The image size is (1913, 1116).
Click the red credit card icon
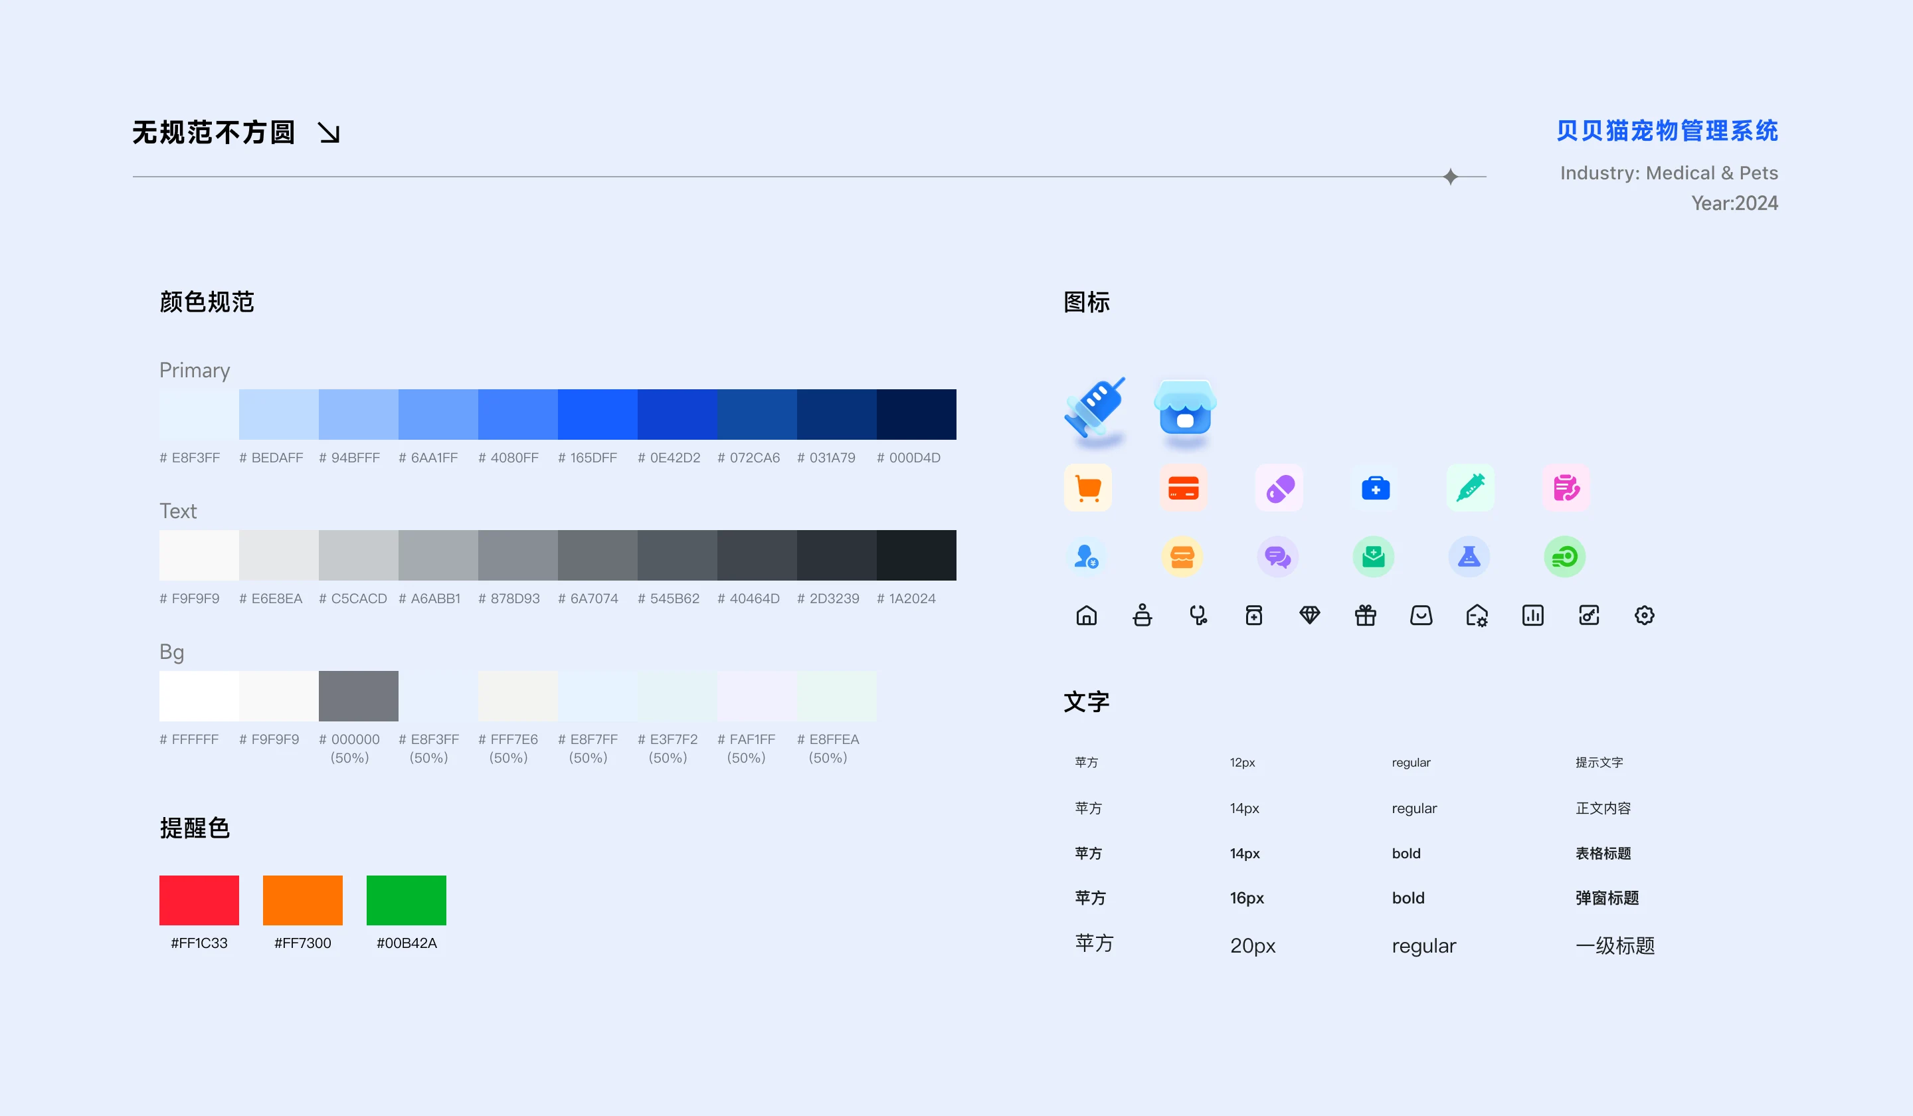tap(1183, 488)
